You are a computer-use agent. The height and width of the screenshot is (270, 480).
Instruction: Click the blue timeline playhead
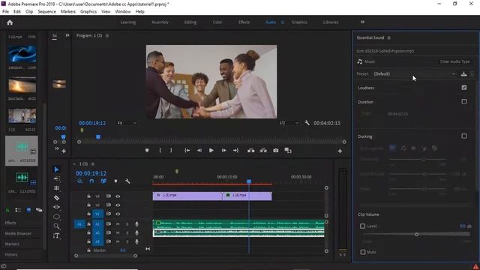(249, 181)
